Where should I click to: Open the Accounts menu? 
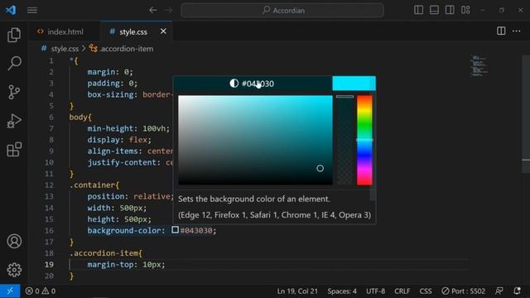[14, 241]
